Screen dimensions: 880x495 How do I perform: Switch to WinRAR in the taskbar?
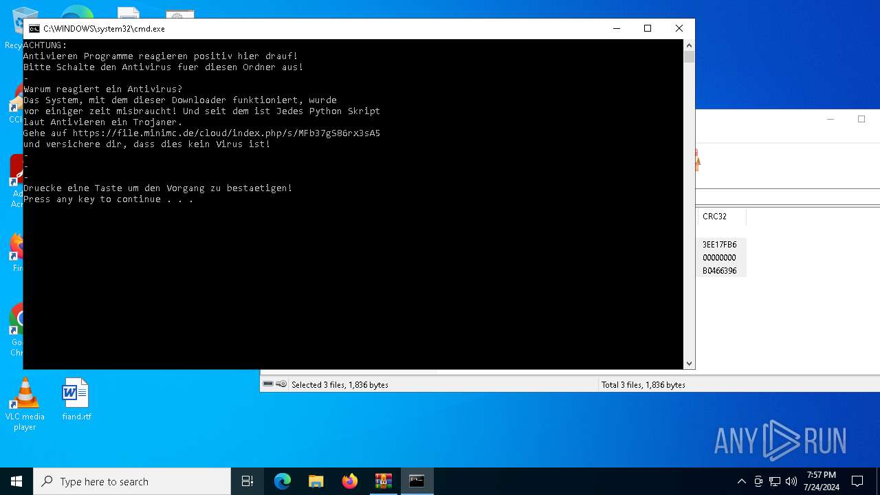point(384,481)
